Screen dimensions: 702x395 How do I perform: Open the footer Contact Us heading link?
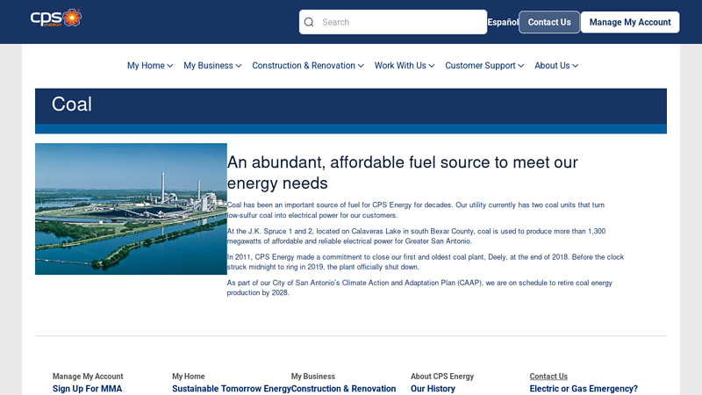pyautogui.click(x=548, y=377)
